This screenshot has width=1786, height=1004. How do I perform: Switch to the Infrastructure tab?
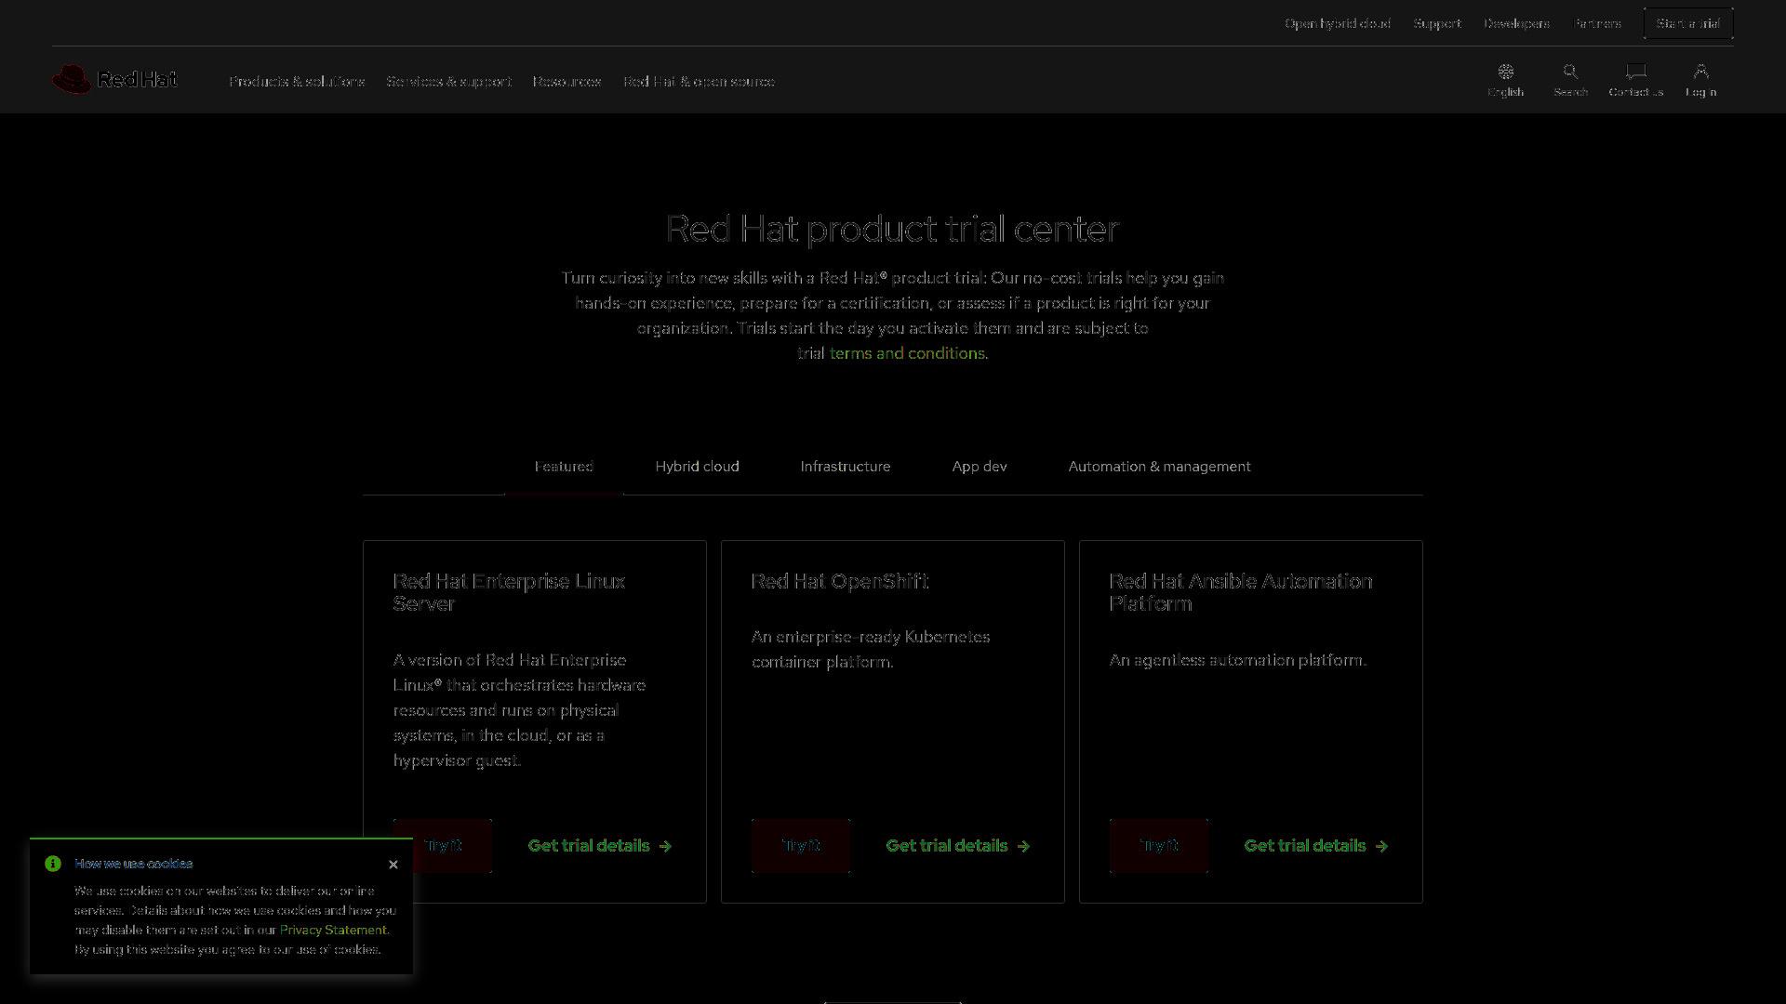click(846, 467)
